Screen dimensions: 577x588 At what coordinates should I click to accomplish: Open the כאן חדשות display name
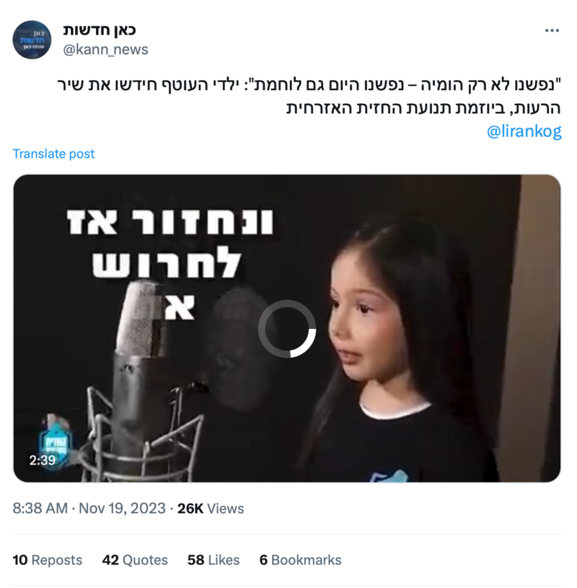click(100, 30)
